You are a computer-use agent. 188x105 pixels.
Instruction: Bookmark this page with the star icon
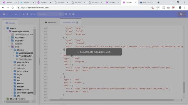point(157,8)
